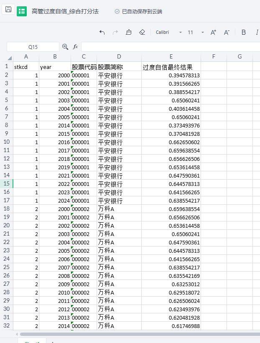This screenshot has height=343, width=260.
Task: Select row 32 header
Action: (x=7, y=325)
